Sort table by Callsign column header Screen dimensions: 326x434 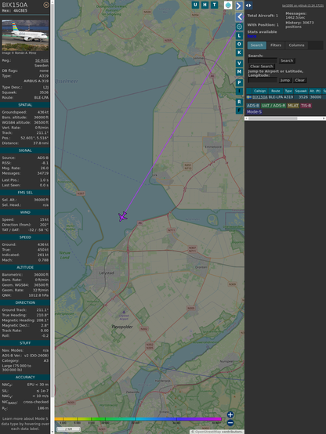click(x=259, y=91)
